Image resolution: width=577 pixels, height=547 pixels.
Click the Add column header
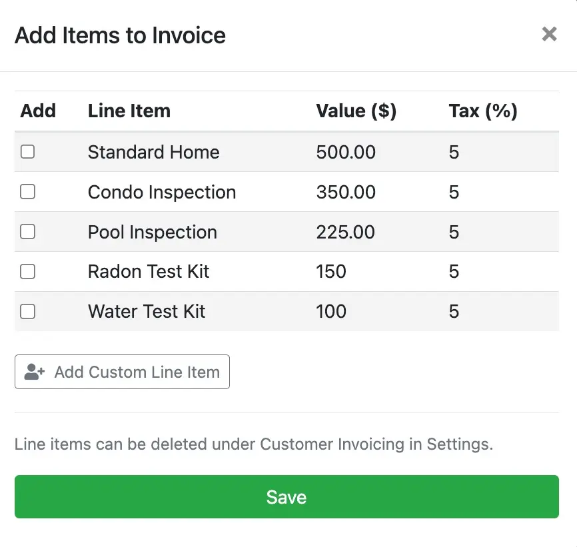[x=38, y=111]
